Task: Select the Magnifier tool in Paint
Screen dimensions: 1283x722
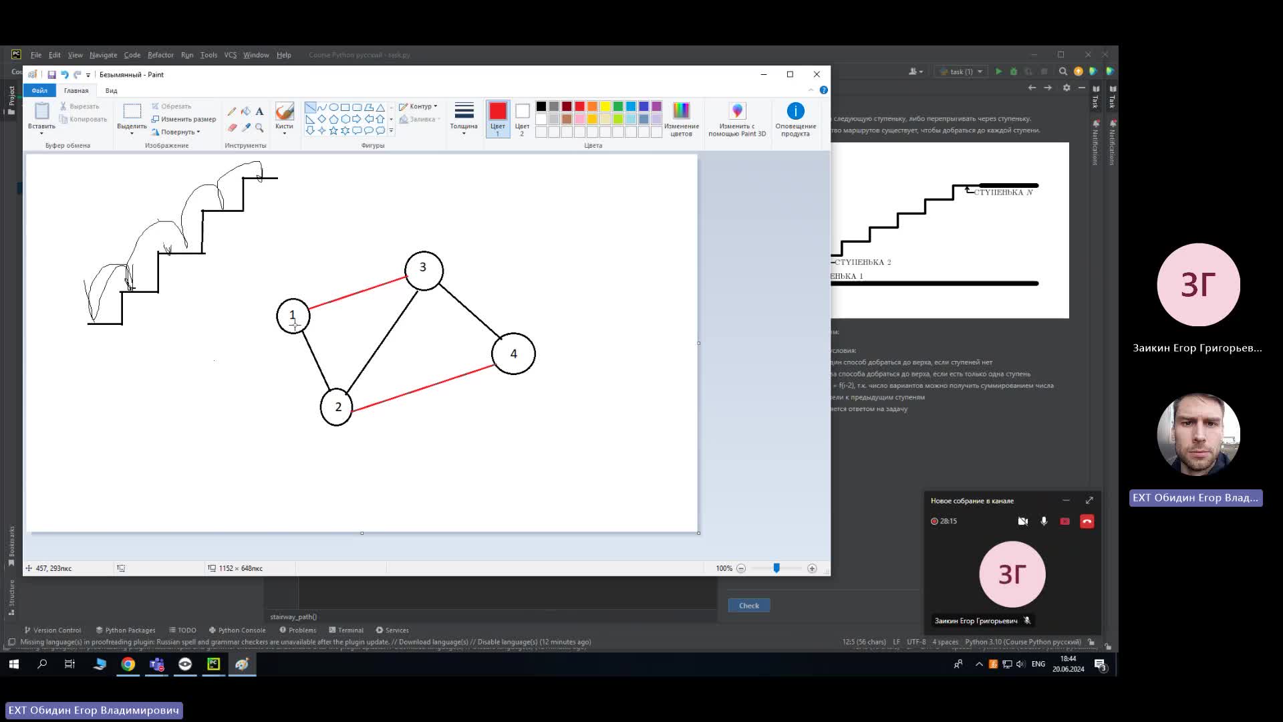Action: 259,127
